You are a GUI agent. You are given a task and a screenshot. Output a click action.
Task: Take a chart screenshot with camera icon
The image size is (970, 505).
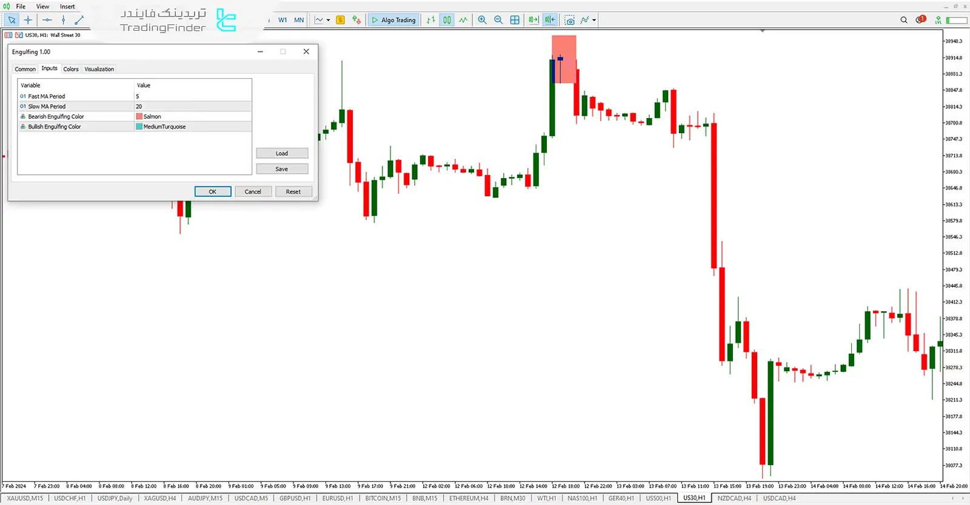[569, 20]
